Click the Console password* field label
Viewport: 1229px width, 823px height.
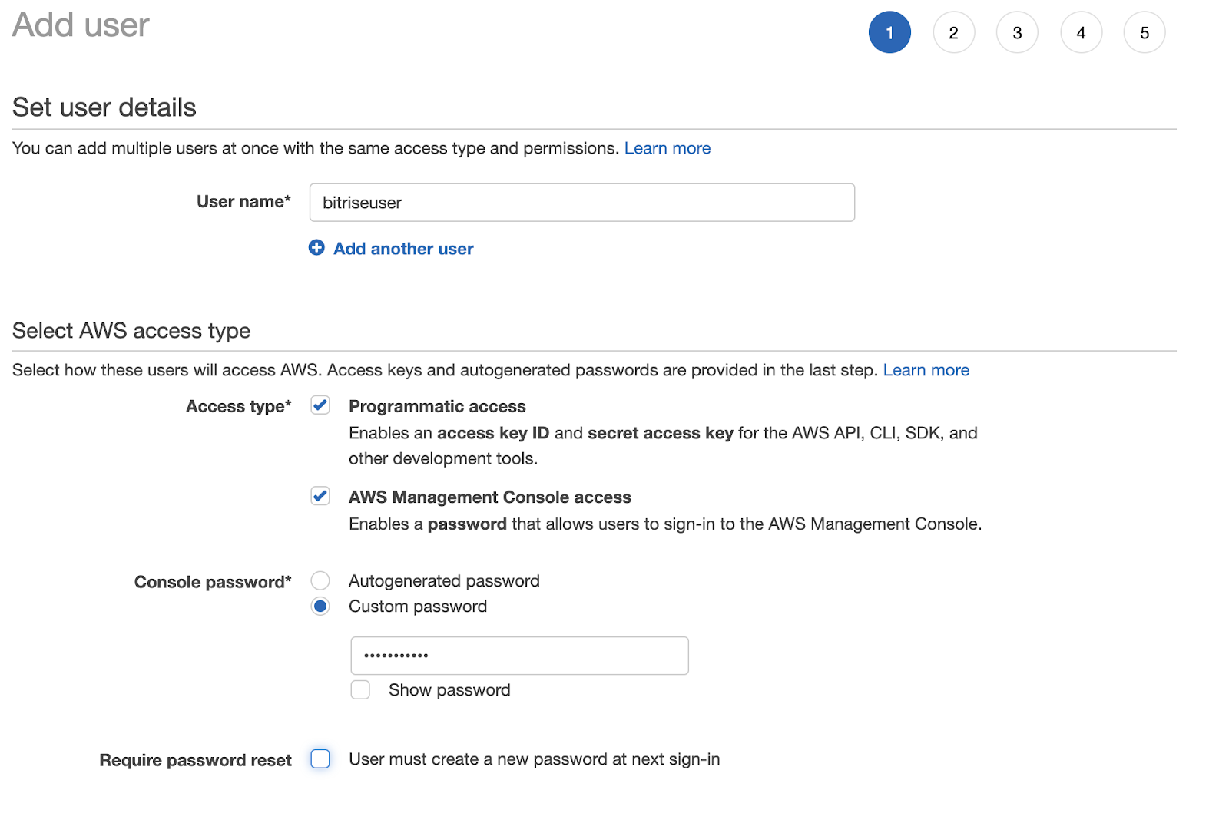point(213,582)
